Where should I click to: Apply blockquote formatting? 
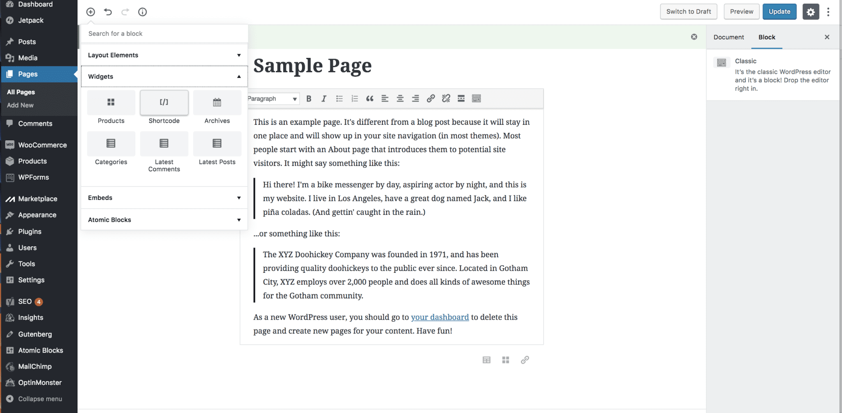(369, 98)
